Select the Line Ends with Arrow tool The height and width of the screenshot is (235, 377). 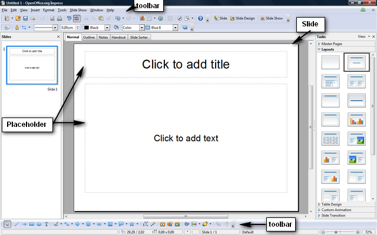(24, 224)
